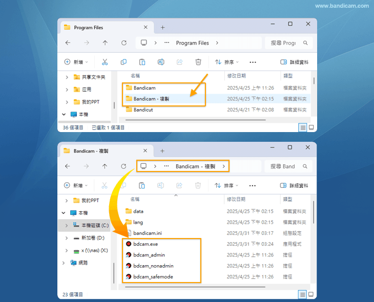Click search field 搜尋 Band

pos(288,166)
